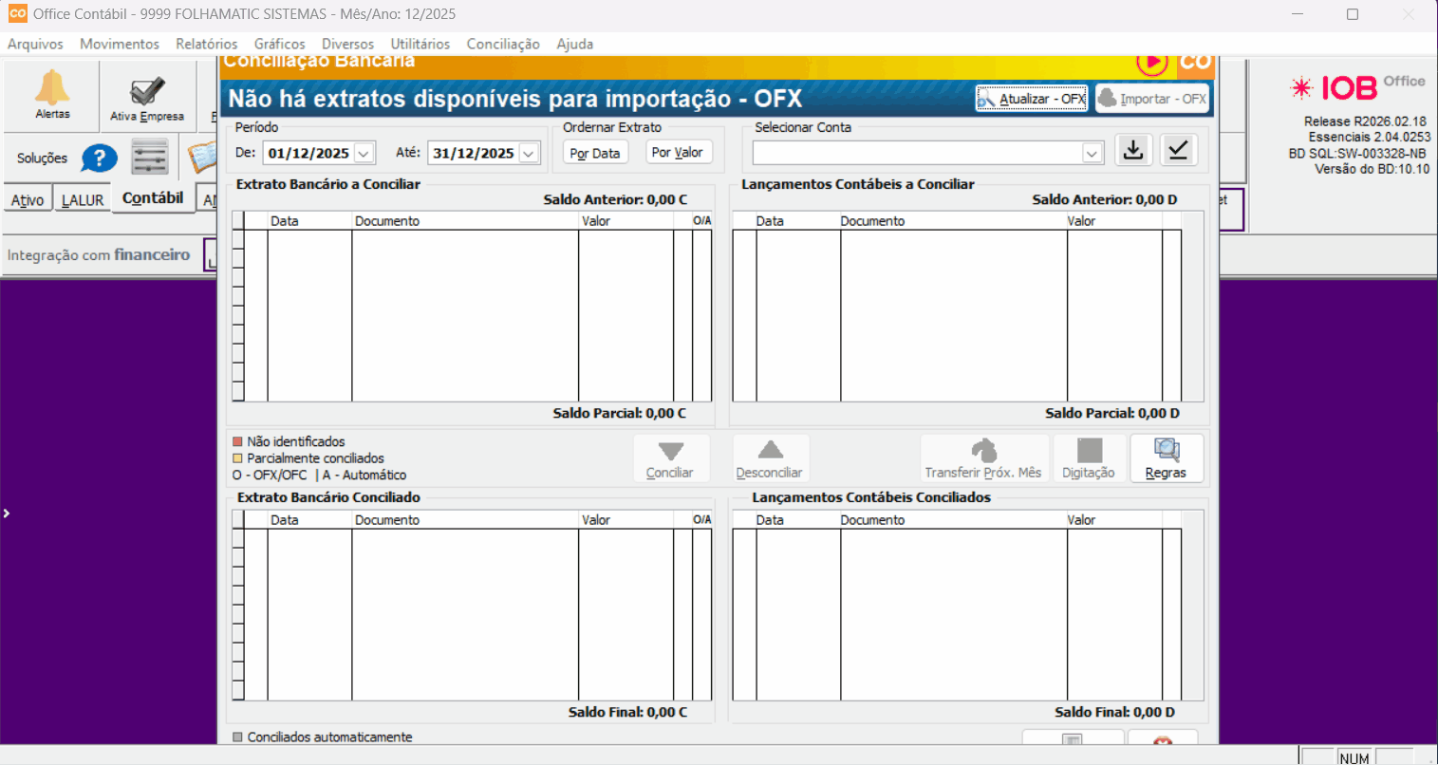Click the checkmark icon beside Selecionar Conta

1178,151
